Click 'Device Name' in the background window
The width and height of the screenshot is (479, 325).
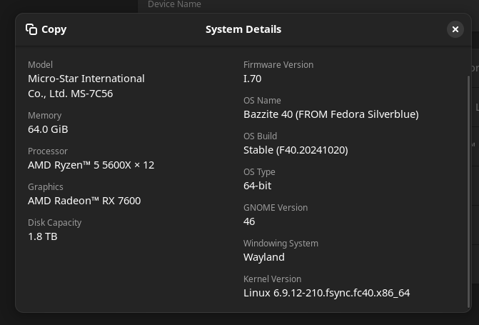pos(174,4)
